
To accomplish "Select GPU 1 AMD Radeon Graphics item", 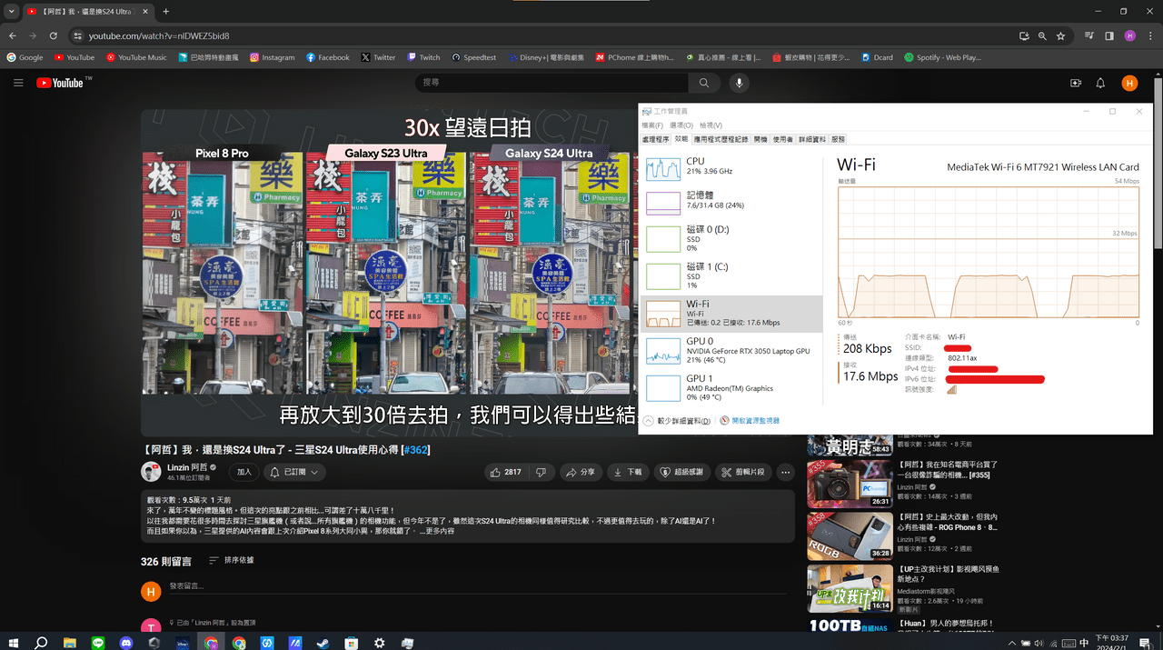I will [731, 388].
